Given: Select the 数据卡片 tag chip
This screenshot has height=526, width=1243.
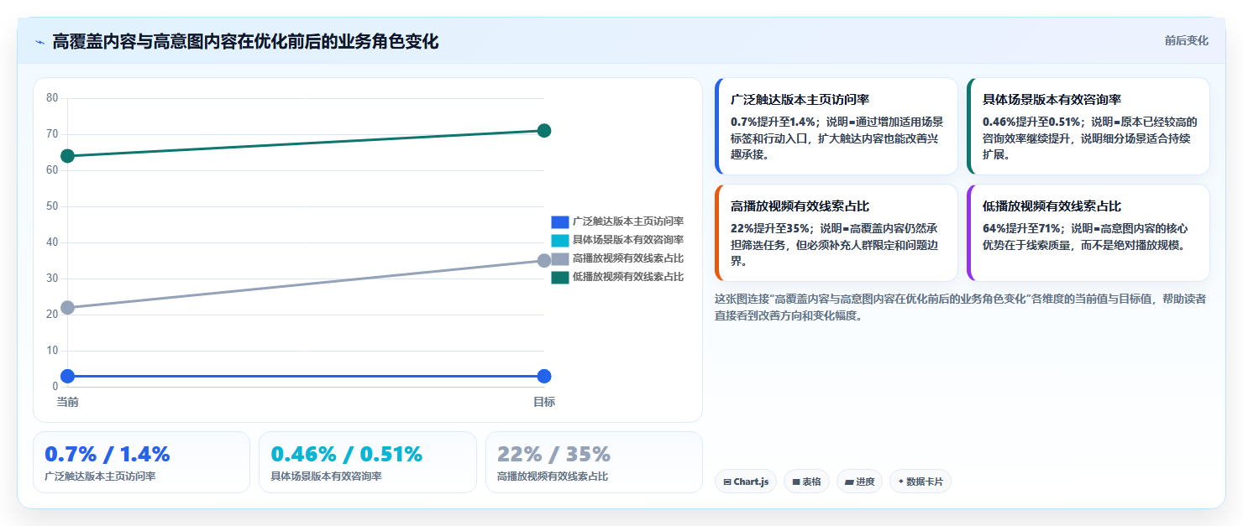Looking at the screenshot, I should tap(920, 482).
